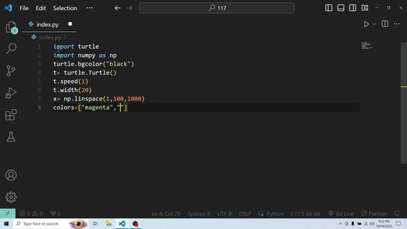Click the VS Code taskbar icon

coord(122,223)
